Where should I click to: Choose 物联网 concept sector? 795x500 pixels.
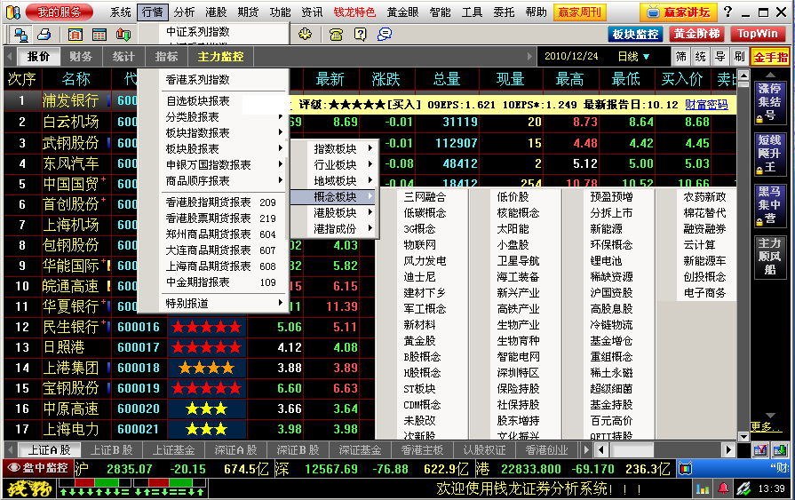tap(420, 245)
